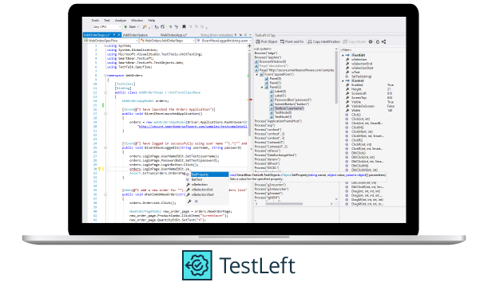Click the object tree horizontal scrollbar thumb
The width and height of the screenshot is (480, 290).
[x=284, y=204]
